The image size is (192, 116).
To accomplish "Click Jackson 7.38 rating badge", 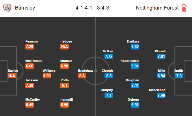I will point(29,85).
